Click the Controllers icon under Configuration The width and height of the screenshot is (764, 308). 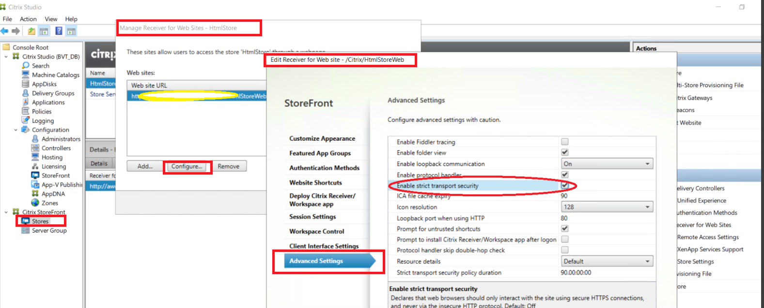(x=35, y=148)
